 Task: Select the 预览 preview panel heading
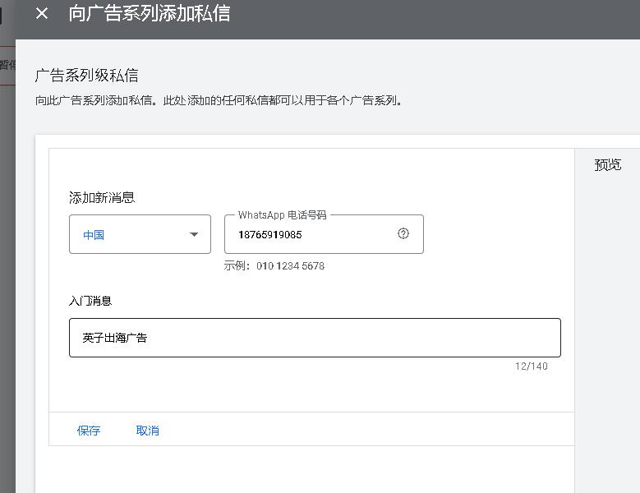coord(607,164)
